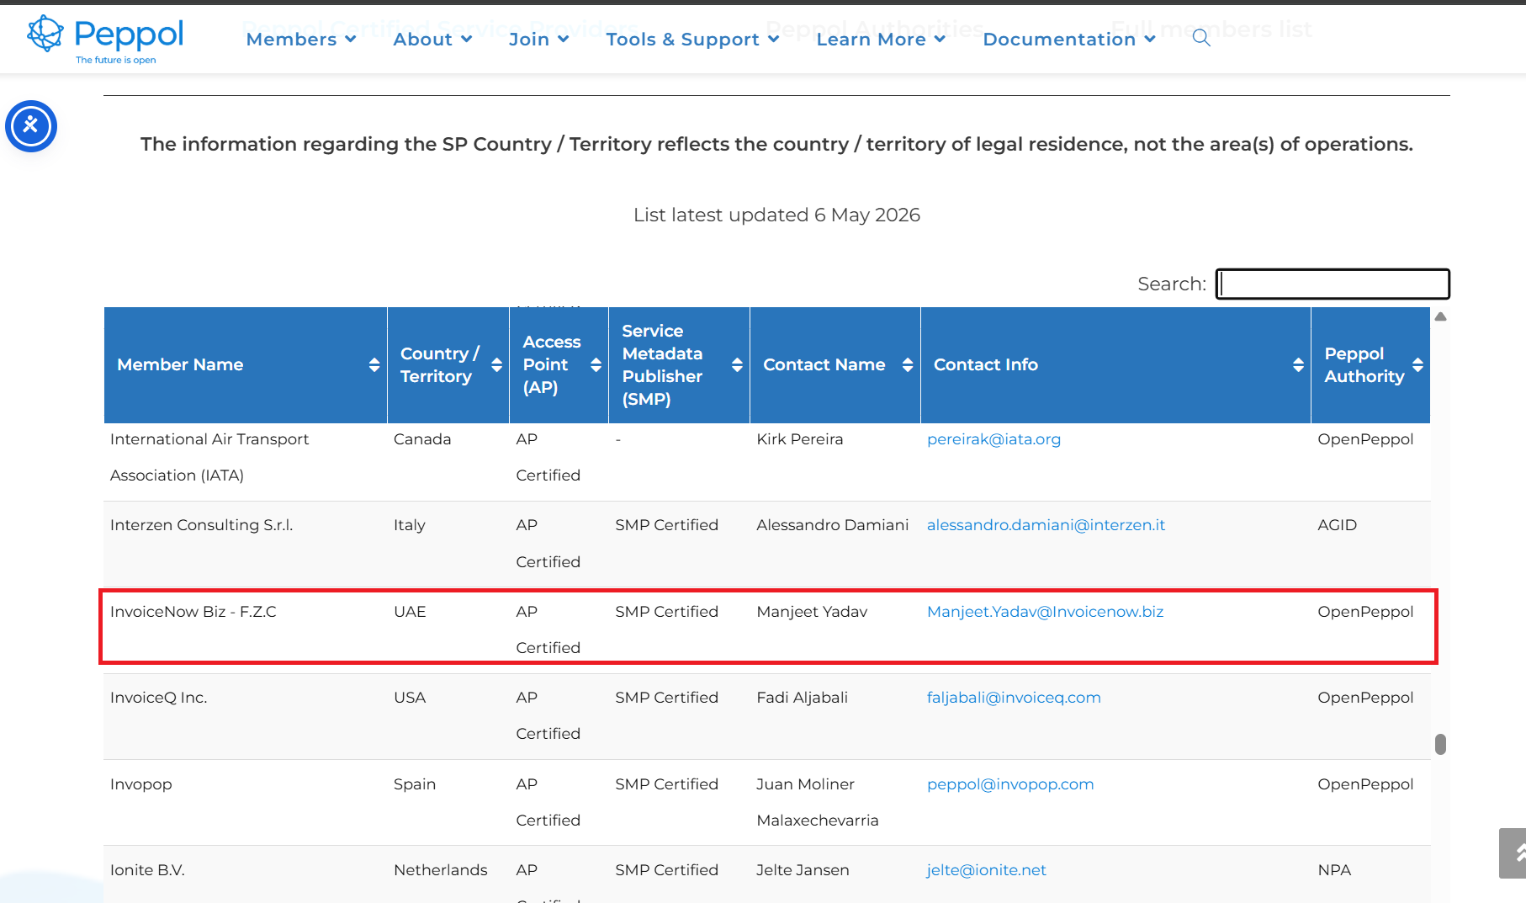The image size is (1526, 903).
Task: Click the back-to-top arrow button
Action: (x=1513, y=853)
